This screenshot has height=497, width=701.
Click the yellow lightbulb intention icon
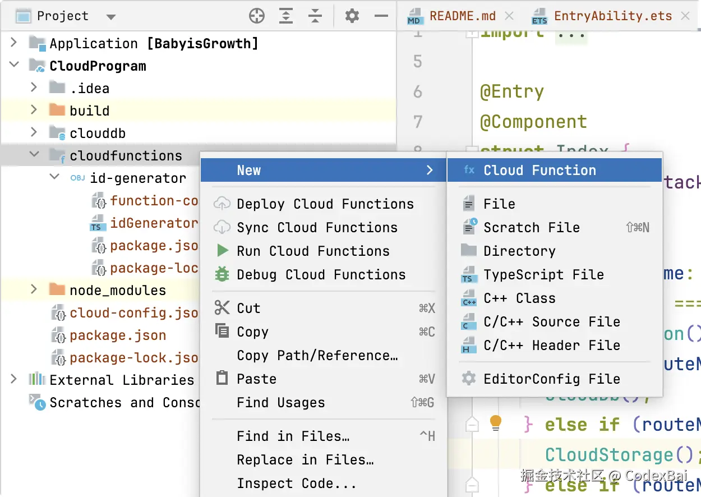point(495,422)
